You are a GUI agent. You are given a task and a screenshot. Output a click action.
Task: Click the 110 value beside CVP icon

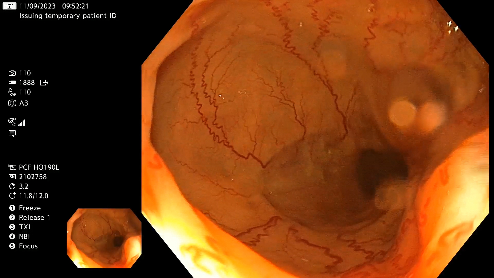(25, 92)
